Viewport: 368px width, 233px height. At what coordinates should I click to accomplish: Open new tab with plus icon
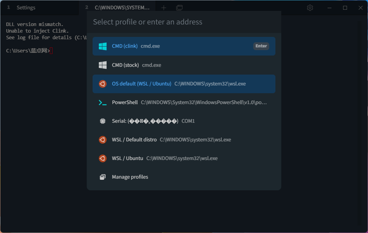click(164, 8)
